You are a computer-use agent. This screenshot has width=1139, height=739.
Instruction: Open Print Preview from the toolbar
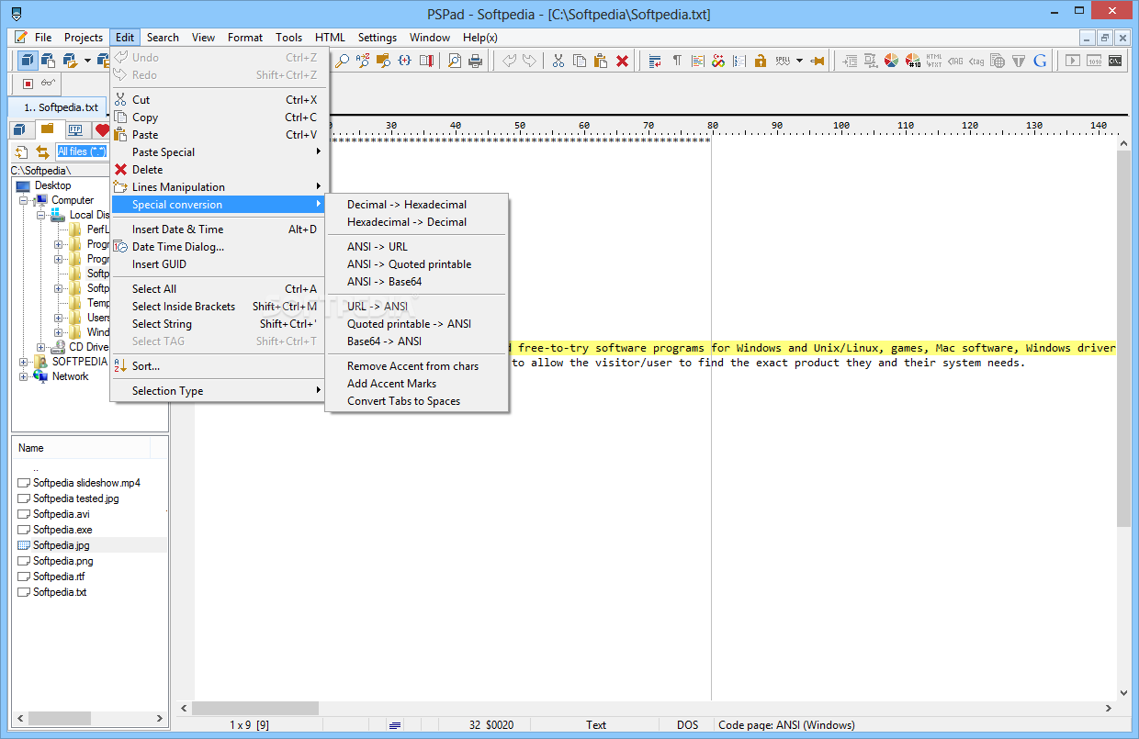point(455,61)
